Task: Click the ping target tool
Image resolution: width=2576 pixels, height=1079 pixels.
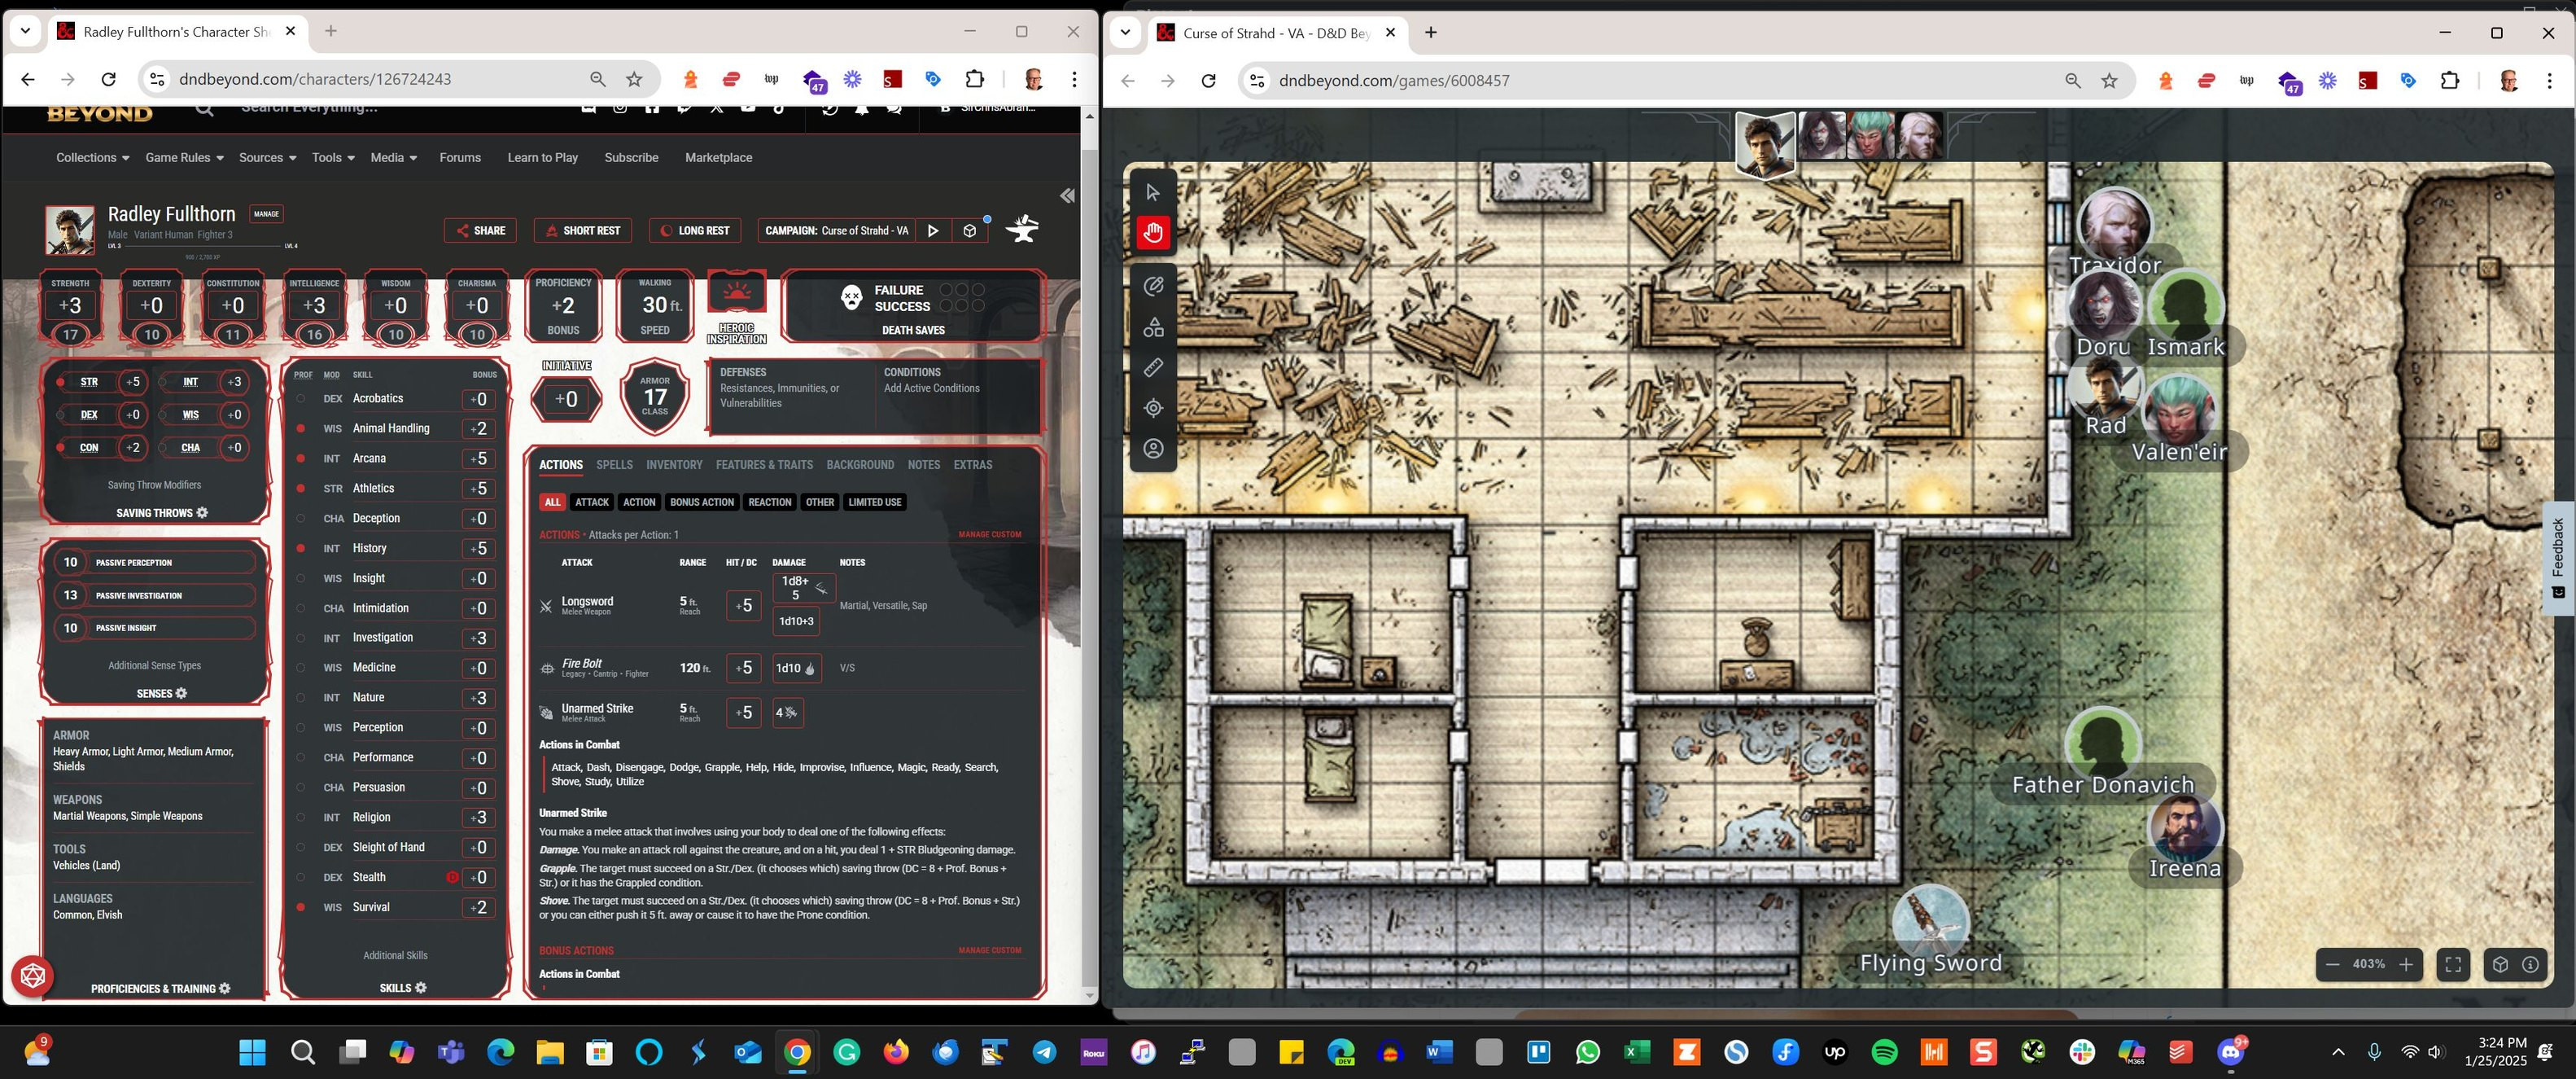Action: [x=1153, y=408]
